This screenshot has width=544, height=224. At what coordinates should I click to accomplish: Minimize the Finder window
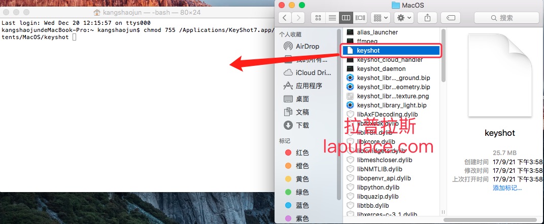(x=292, y=5)
